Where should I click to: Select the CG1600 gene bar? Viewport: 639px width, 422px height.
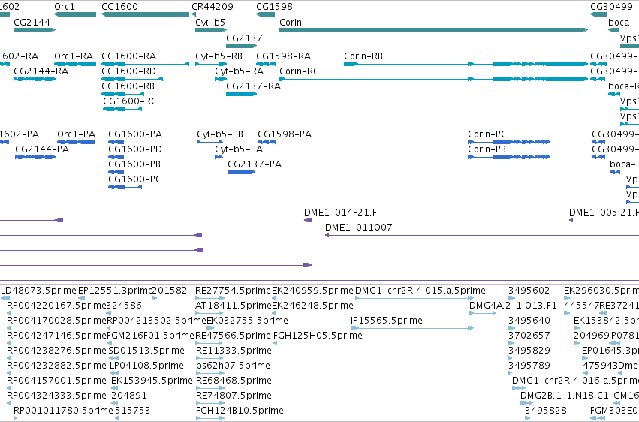pyautogui.click(x=146, y=14)
